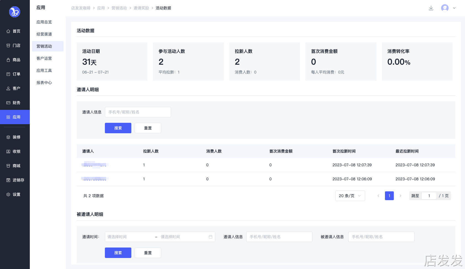Open the 财务 finance card icon
Screen dimensions: 465x269
click(8, 103)
